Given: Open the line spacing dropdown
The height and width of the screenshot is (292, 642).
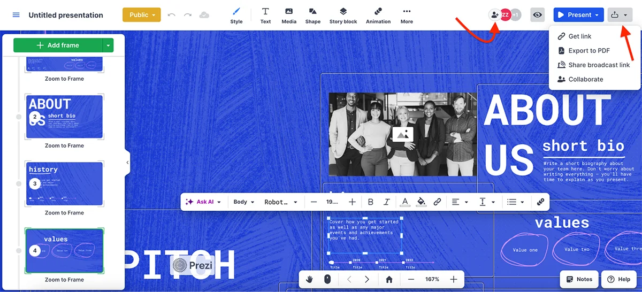Looking at the screenshot, I should coord(487,202).
